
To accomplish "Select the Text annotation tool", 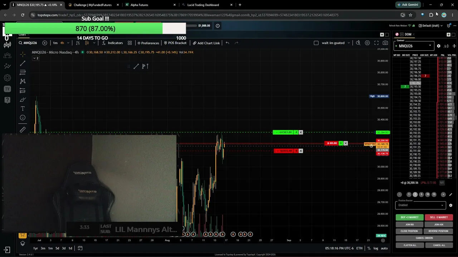I will [23, 109].
